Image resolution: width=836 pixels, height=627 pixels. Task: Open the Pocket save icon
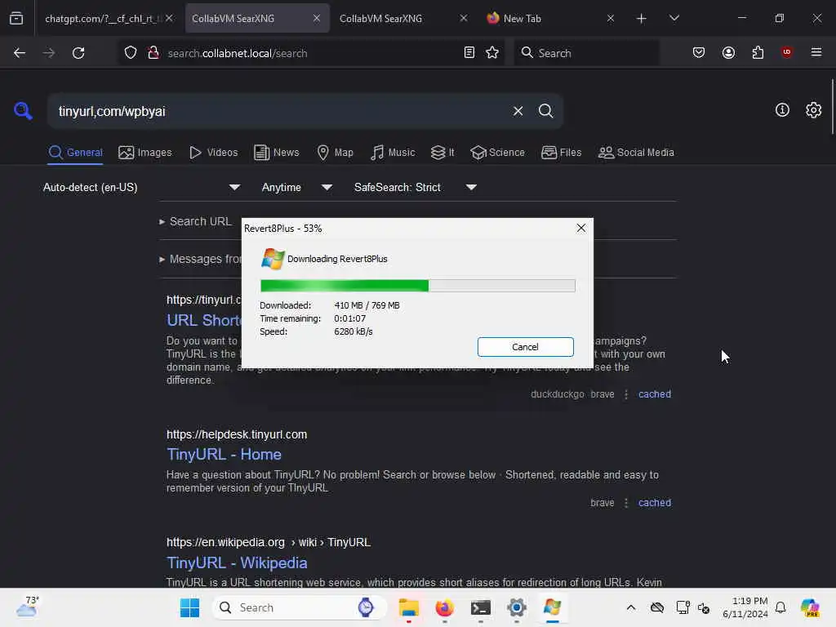[x=699, y=53]
